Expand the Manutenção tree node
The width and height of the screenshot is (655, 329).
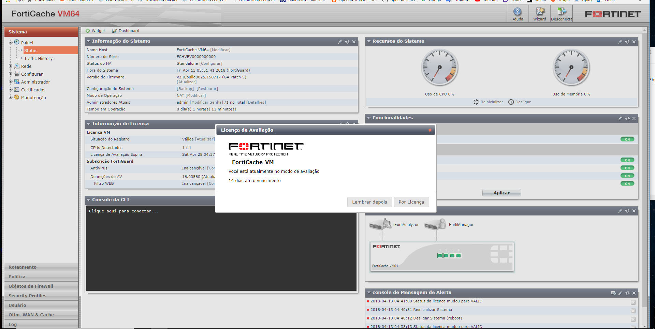10,97
